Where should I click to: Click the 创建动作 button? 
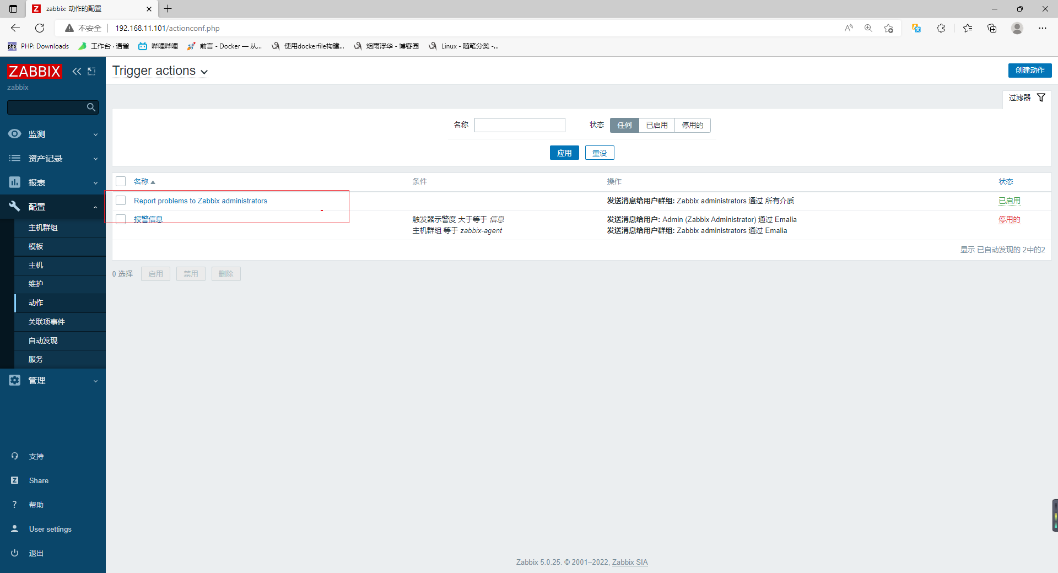coord(1030,71)
